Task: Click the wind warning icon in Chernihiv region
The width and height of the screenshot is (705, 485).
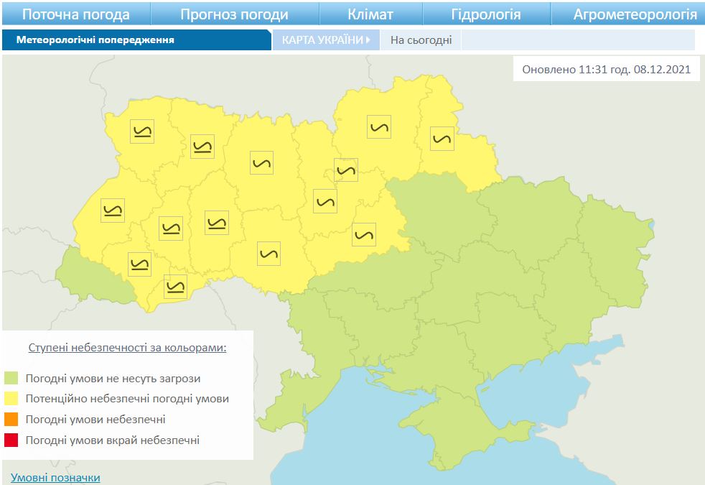Action: click(379, 127)
